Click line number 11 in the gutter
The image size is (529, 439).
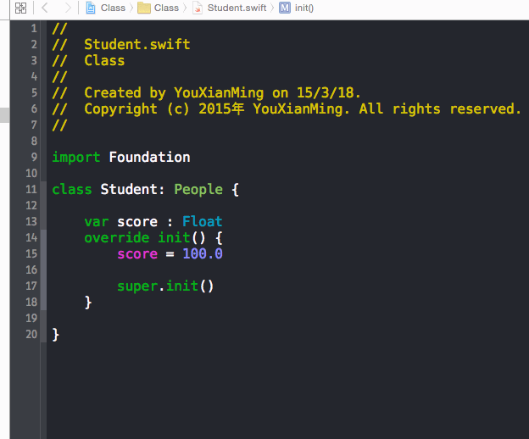[x=31, y=189]
